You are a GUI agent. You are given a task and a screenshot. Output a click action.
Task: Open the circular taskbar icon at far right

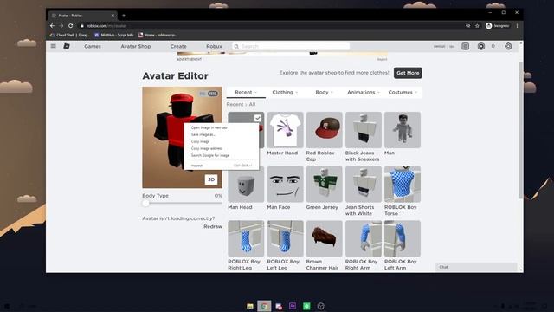[320, 306]
